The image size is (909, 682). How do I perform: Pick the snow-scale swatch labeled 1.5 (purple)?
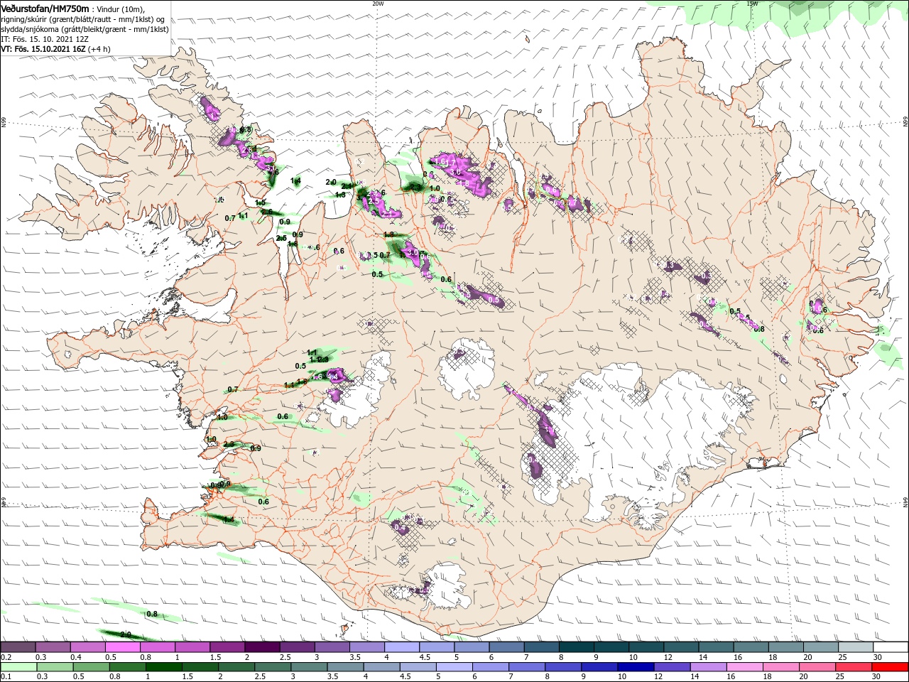(227, 647)
